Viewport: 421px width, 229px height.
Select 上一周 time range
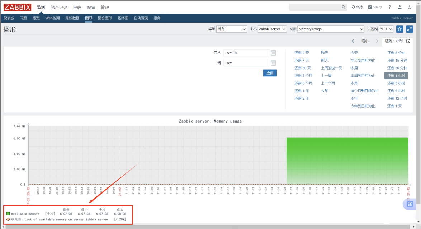click(x=326, y=76)
